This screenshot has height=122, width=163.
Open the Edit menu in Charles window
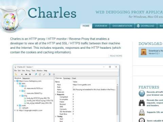coord(19,70)
